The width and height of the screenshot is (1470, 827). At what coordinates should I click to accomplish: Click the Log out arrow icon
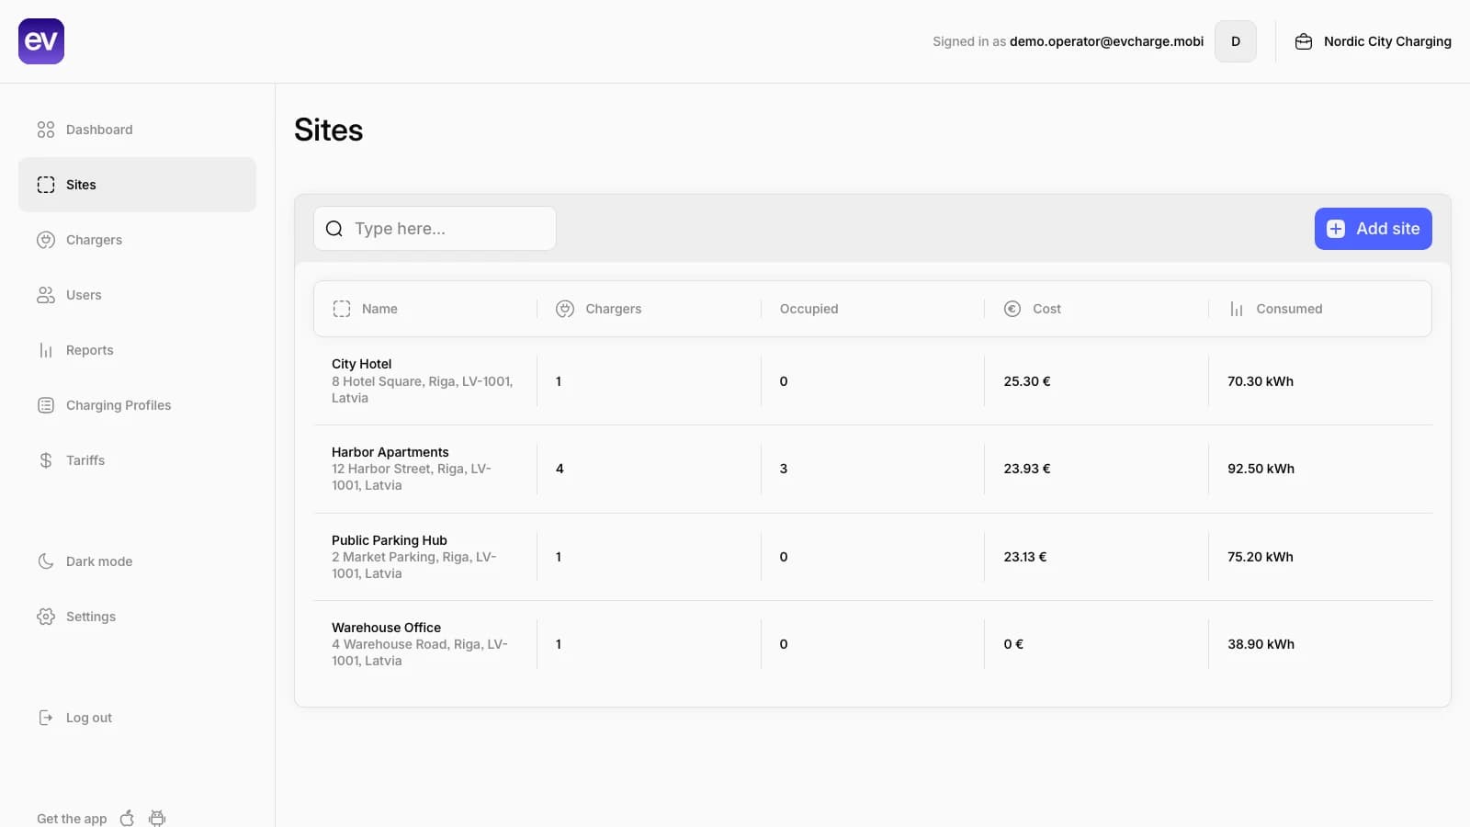pyautogui.click(x=46, y=718)
